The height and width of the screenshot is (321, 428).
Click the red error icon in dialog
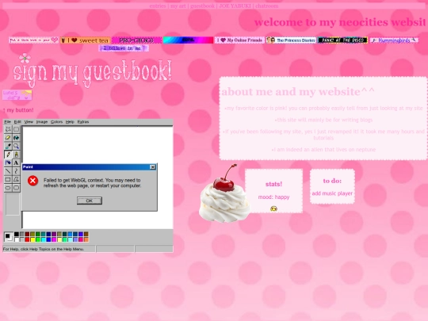pyautogui.click(x=32, y=181)
